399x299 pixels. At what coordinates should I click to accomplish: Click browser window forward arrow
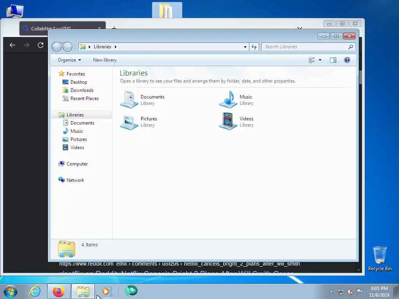tap(26, 45)
